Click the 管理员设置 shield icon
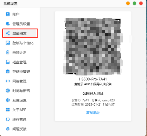Image resolution: width=147 pixels, height=136 pixels. click(8, 24)
